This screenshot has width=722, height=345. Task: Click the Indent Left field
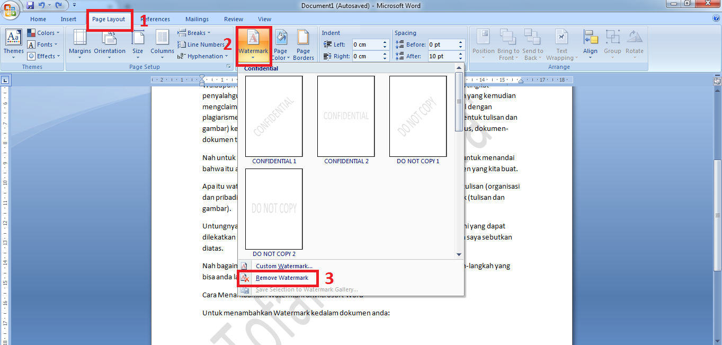coord(367,45)
